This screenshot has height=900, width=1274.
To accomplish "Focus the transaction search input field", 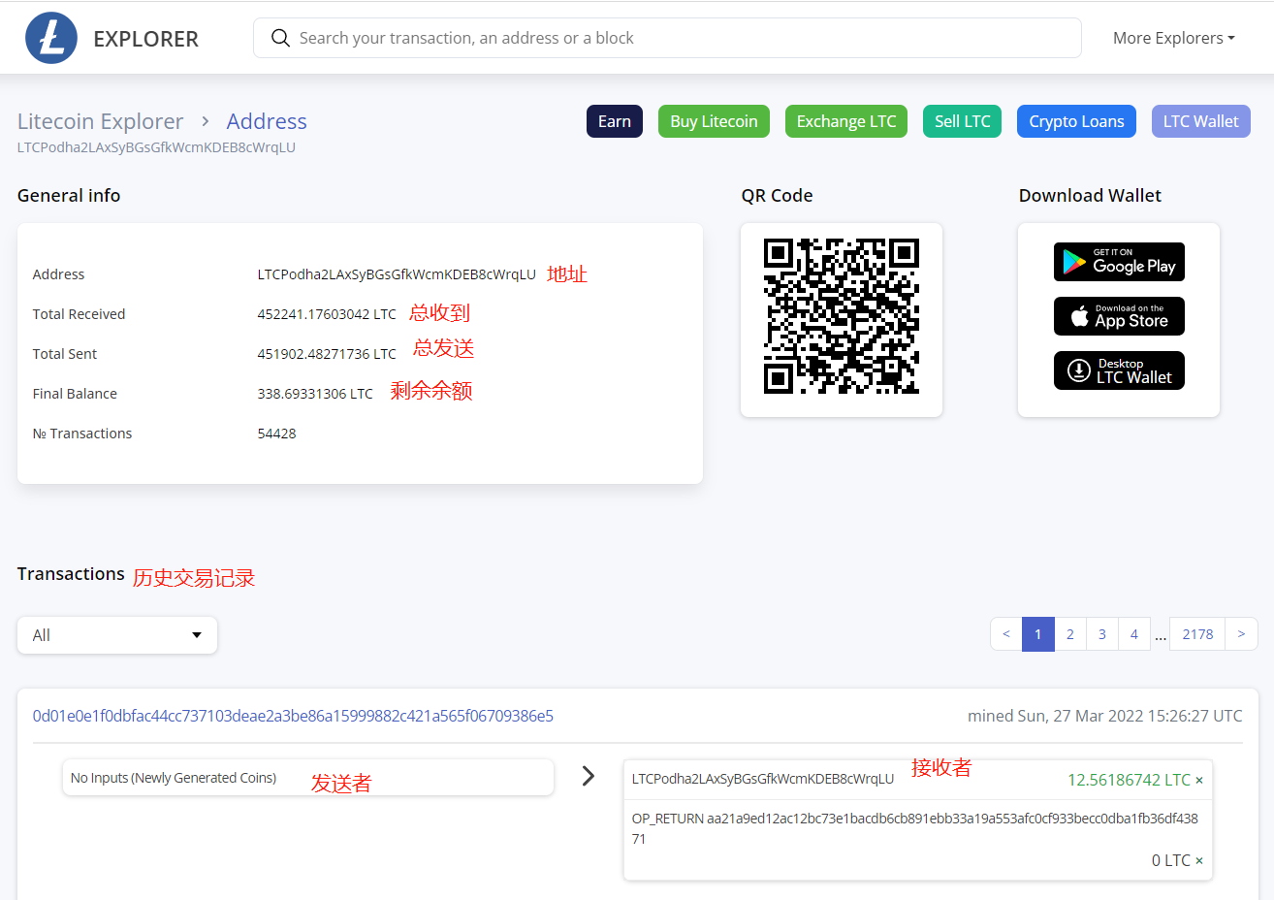I will (679, 38).
